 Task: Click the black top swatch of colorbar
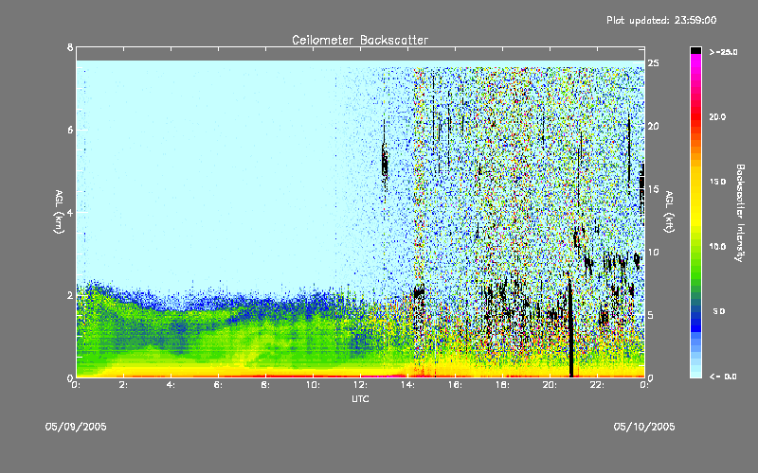click(695, 50)
